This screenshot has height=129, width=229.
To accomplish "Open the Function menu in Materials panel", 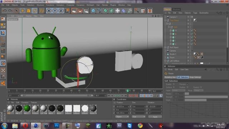I will pyautogui.click(x=25, y=102).
